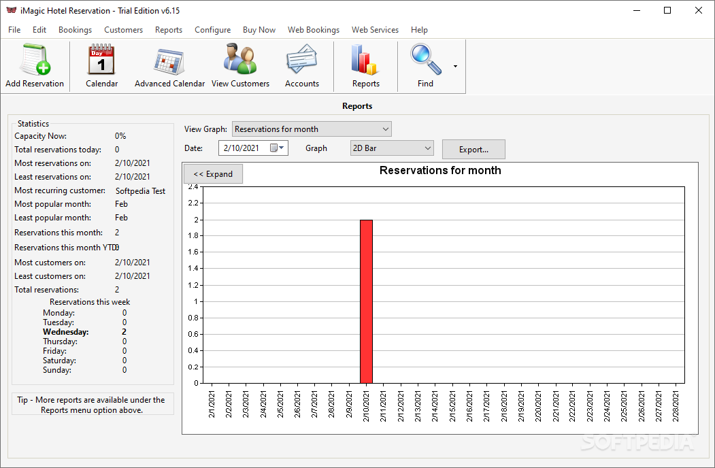Click the 'Most recurring customer:' label
Viewport: 715px width, 468px height.
point(60,190)
